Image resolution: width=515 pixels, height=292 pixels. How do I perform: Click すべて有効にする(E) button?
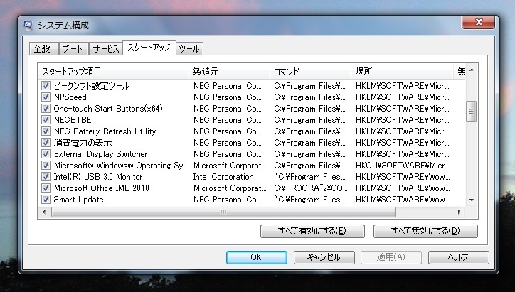(312, 231)
